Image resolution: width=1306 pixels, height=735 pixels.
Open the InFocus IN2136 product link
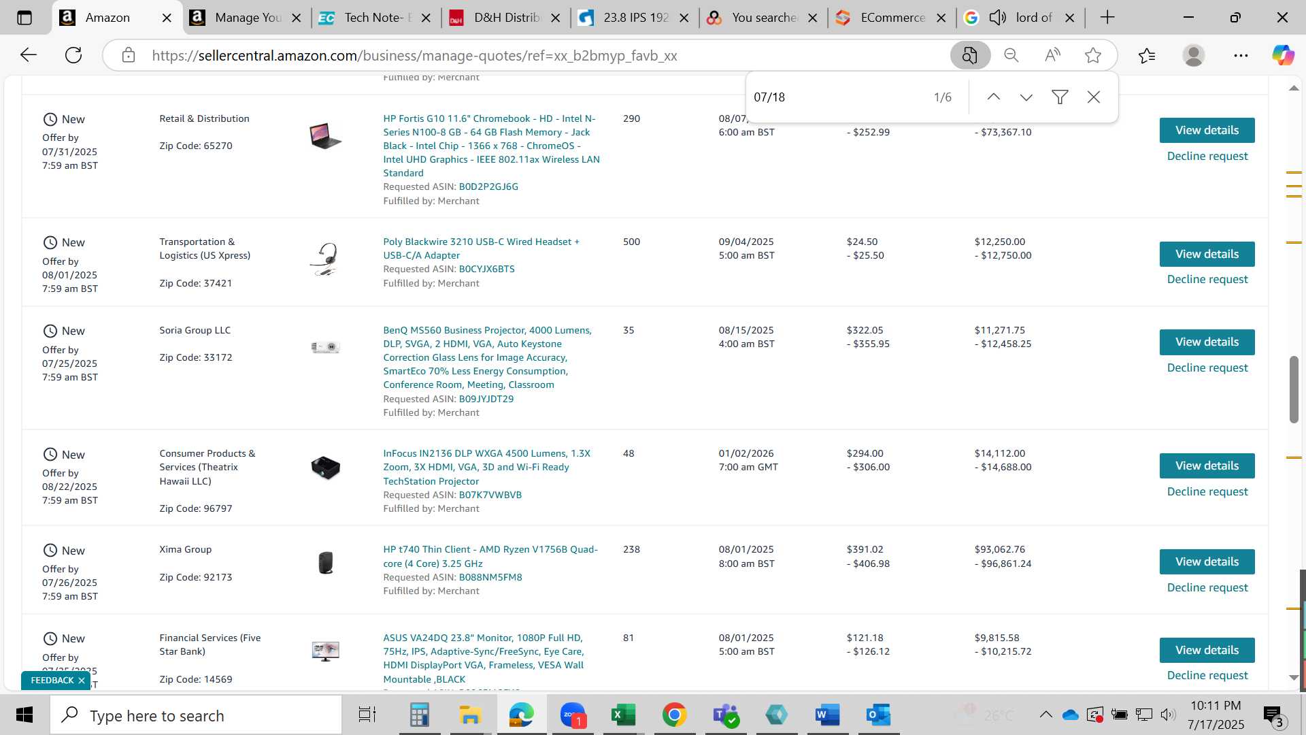(486, 468)
